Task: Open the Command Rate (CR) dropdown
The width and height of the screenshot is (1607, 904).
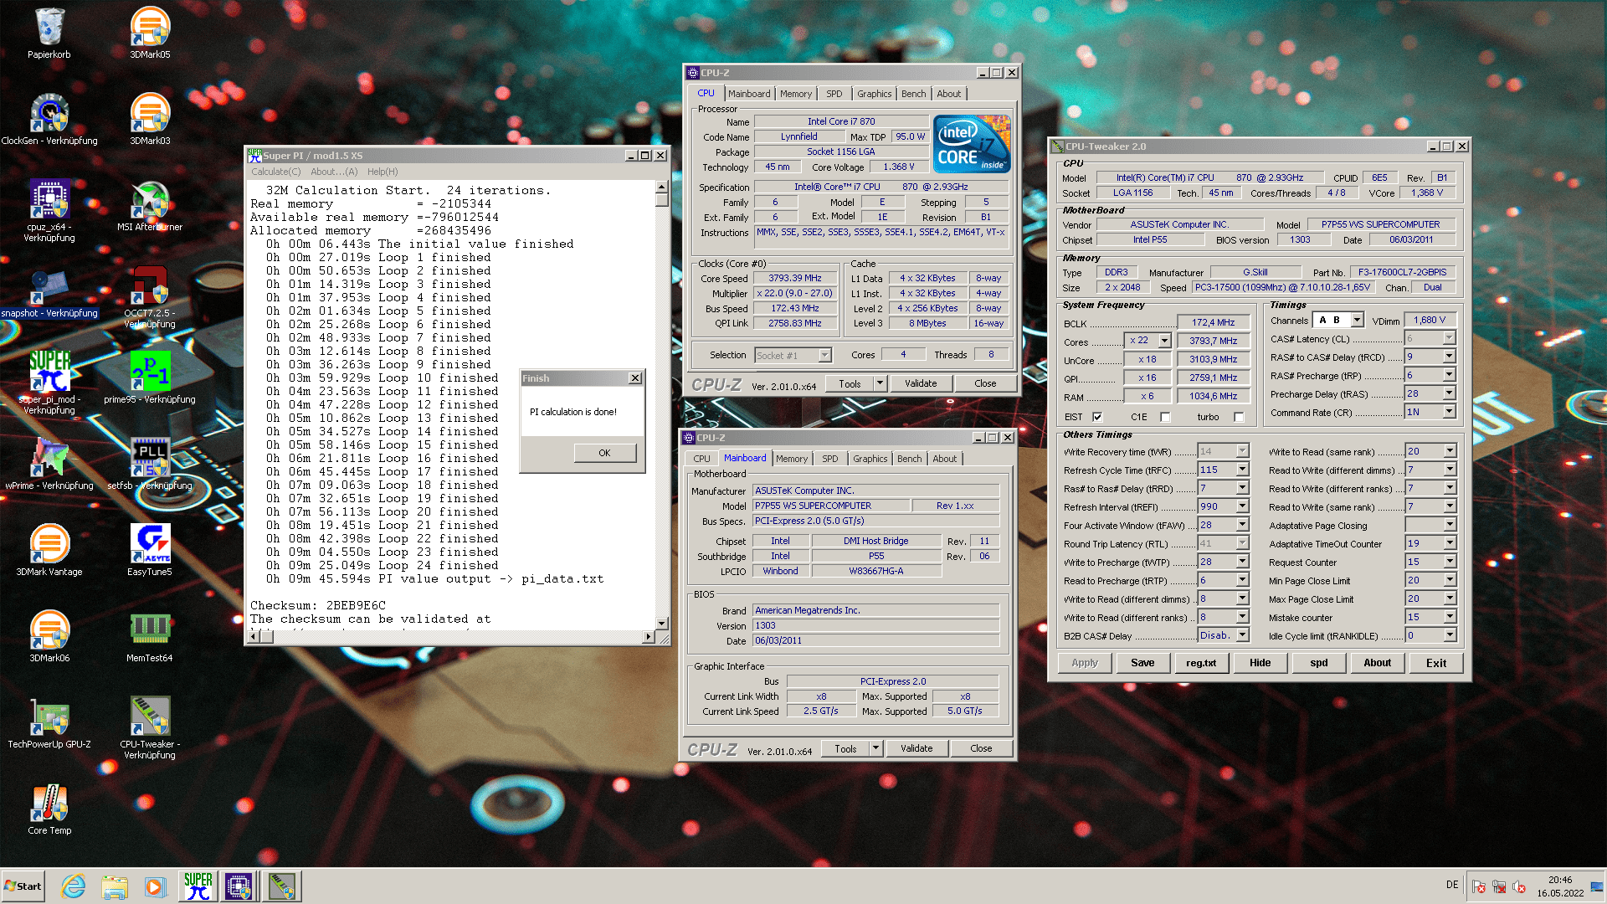Action: (1449, 412)
